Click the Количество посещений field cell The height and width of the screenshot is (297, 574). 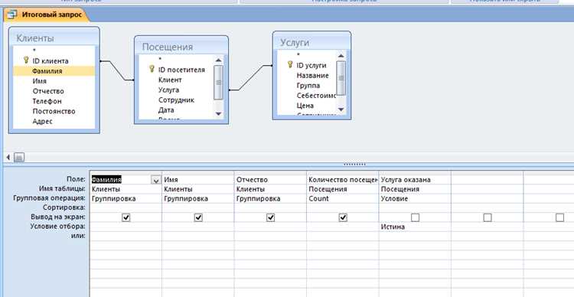pos(343,180)
